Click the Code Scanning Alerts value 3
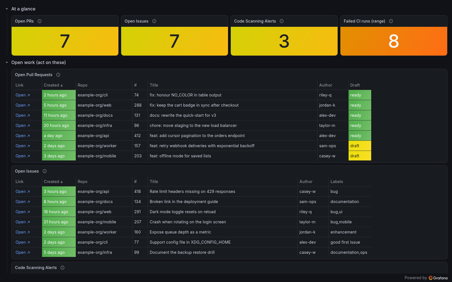 [x=284, y=41]
